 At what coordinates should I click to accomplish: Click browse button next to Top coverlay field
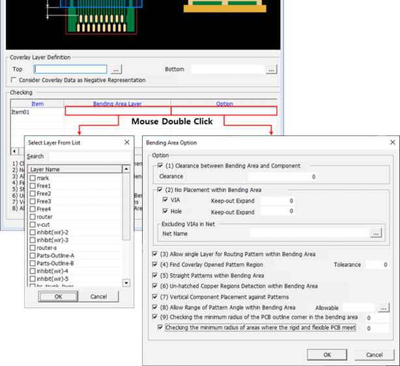coord(115,69)
